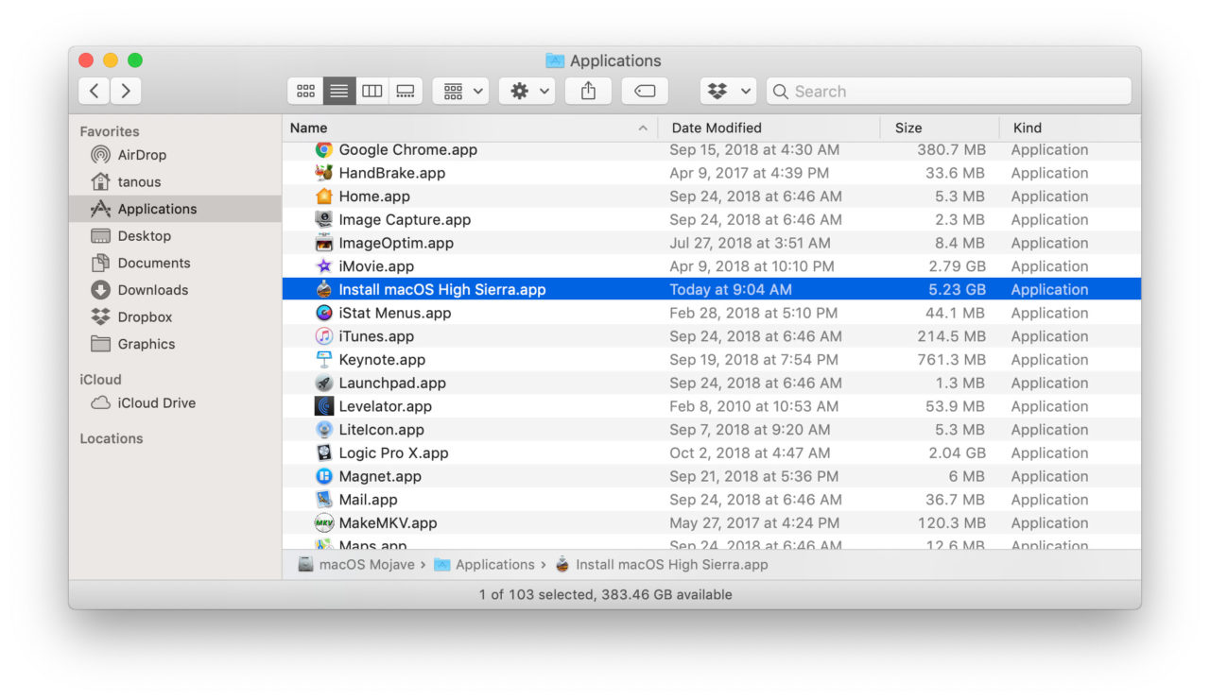The image size is (1210, 700).
Task: Open the gear action menu
Action: coord(527,91)
